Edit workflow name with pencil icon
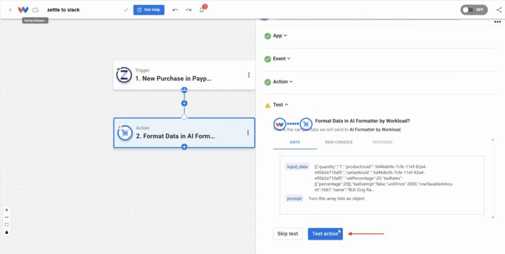Screen dimensions: 505x254 click(126, 10)
